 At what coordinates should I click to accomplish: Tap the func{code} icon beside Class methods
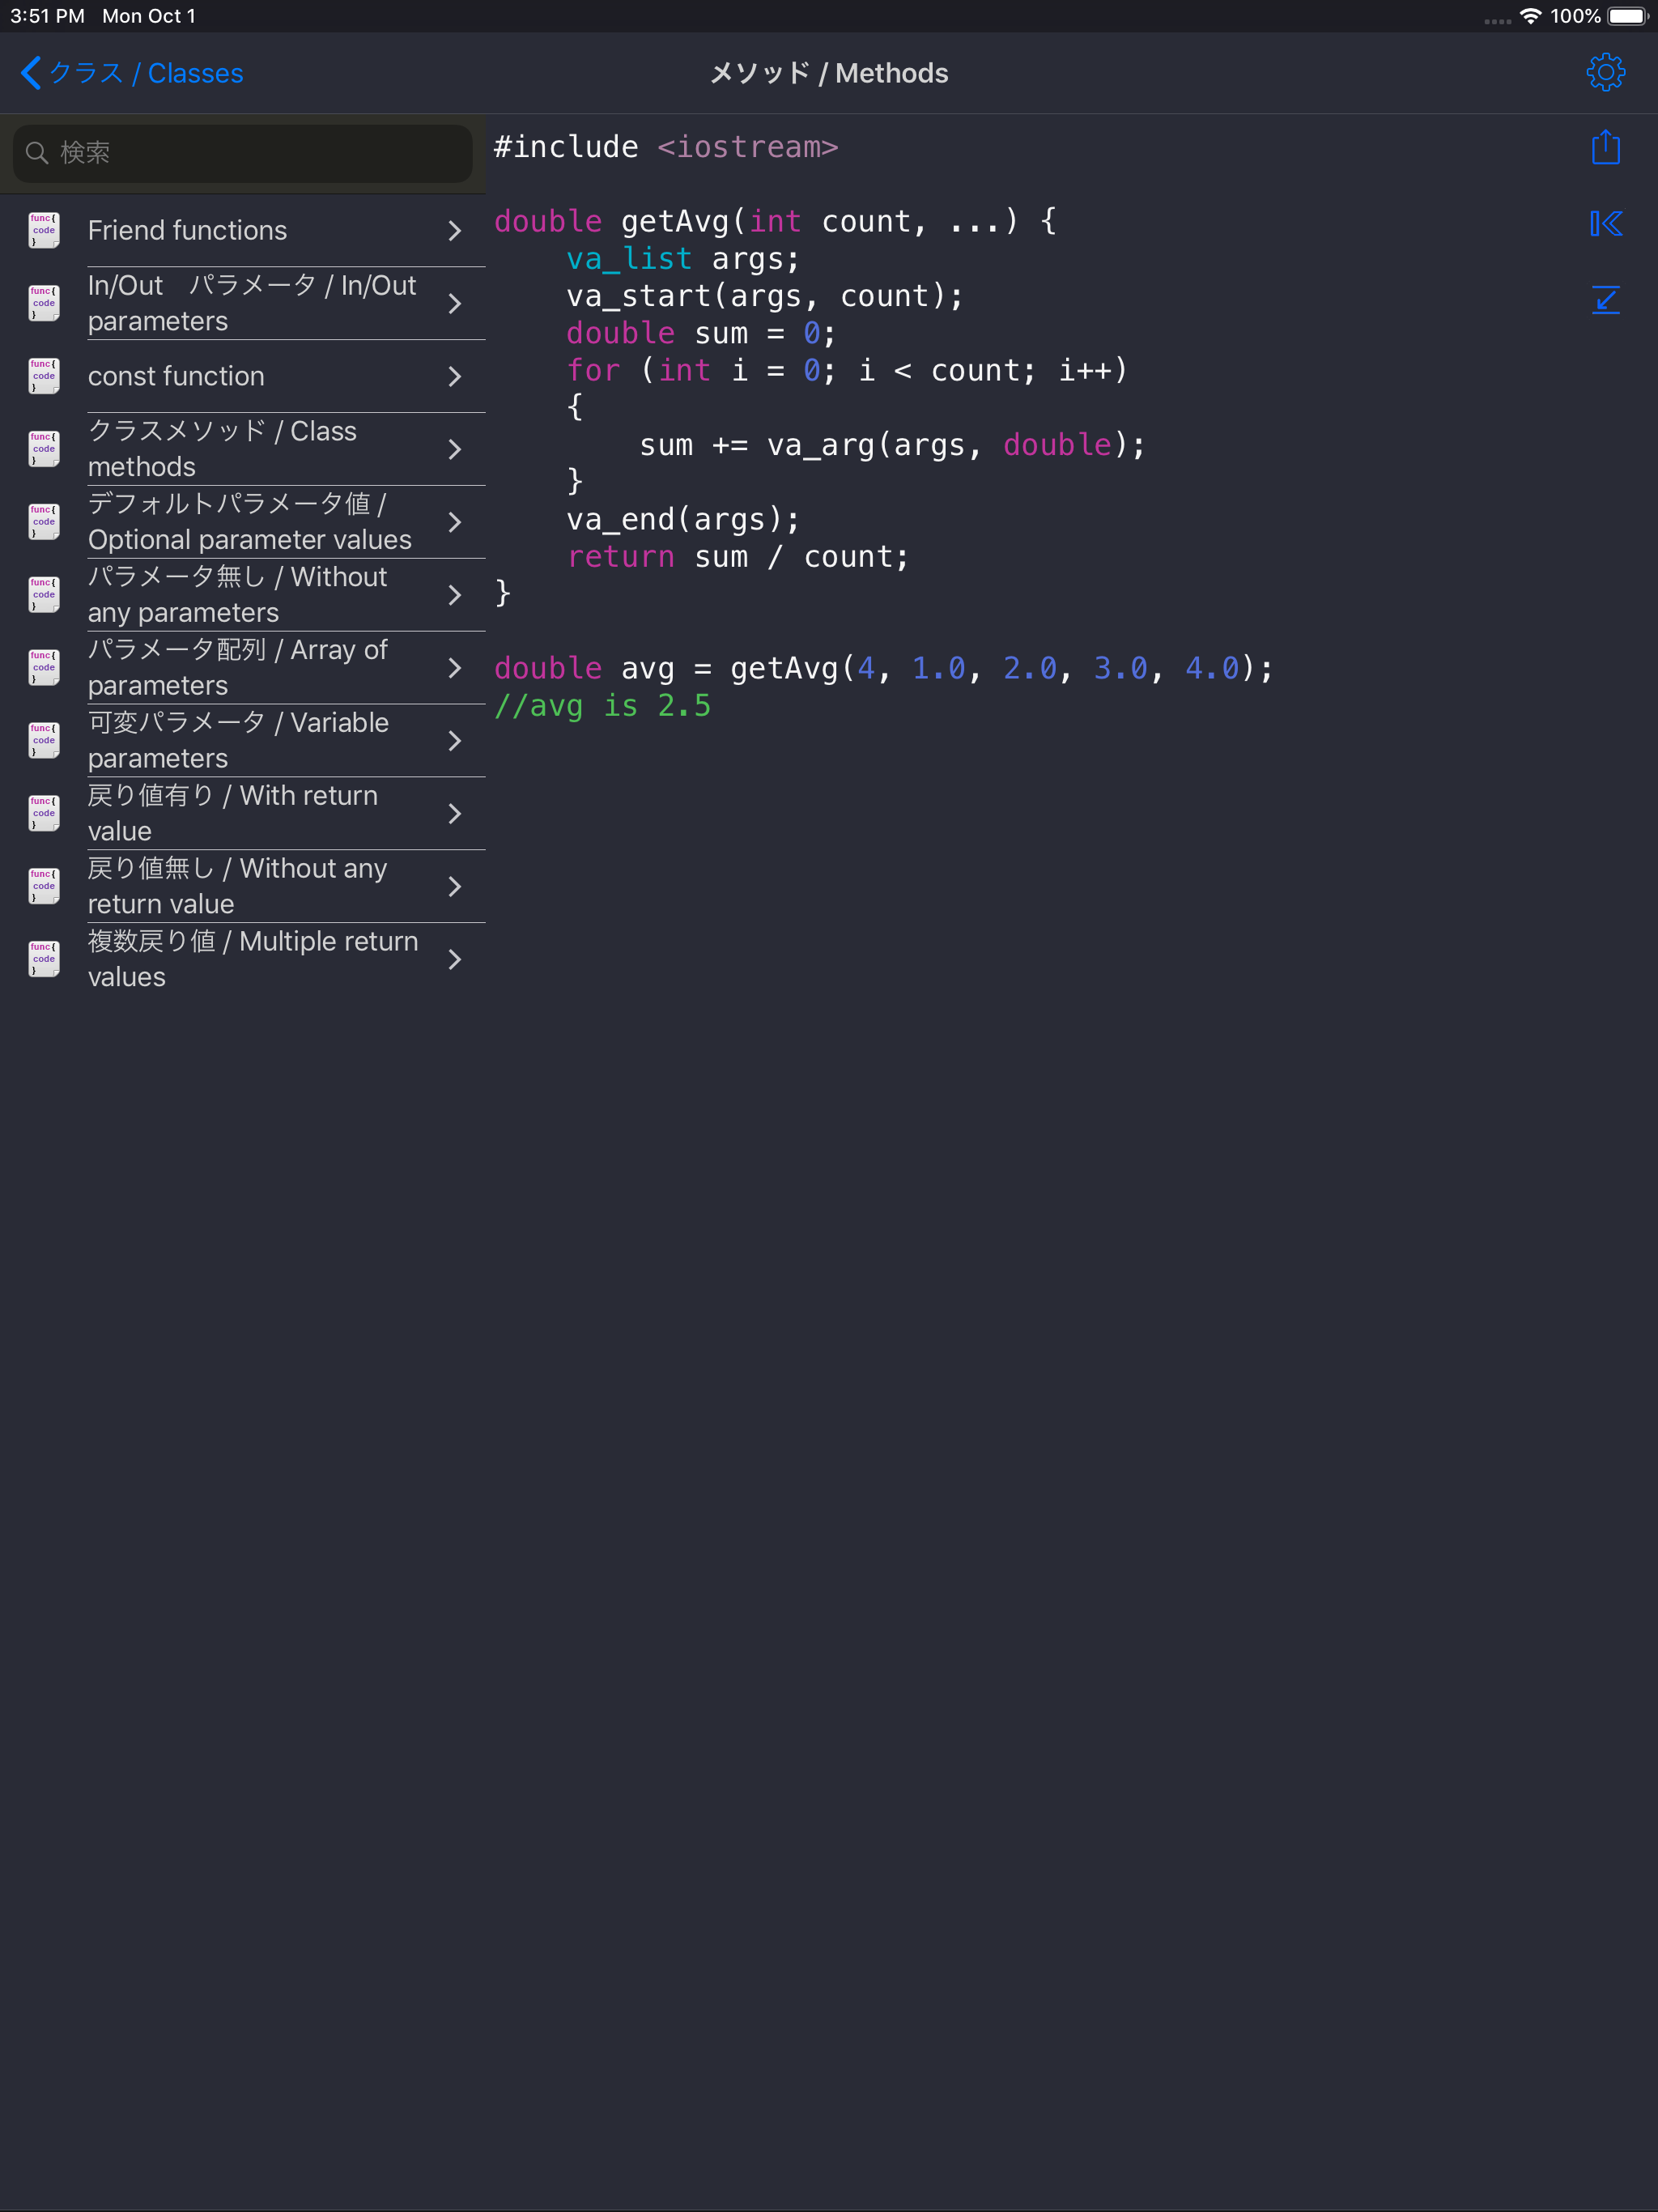click(x=43, y=448)
